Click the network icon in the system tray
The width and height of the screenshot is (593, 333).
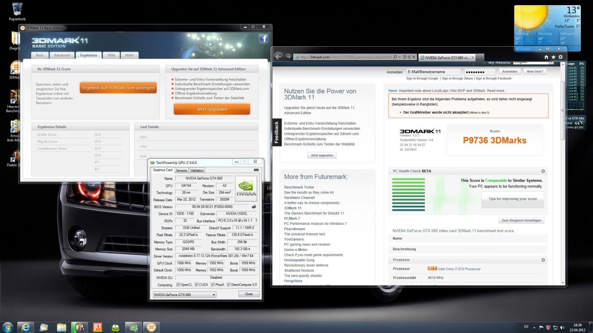(555, 327)
